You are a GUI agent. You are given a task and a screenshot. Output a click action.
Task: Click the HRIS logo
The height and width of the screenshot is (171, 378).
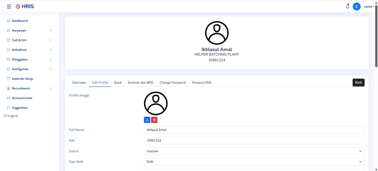tap(25, 7)
